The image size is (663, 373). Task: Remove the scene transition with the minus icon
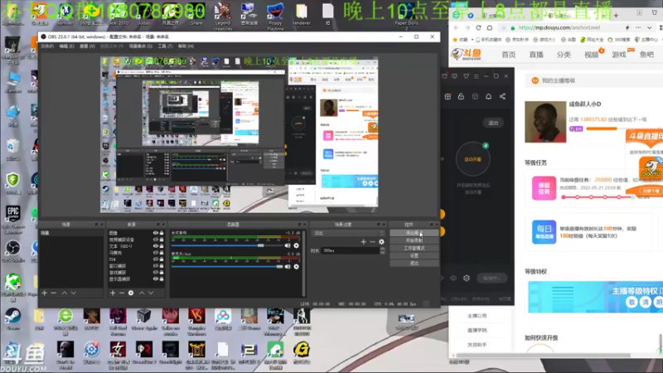(x=372, y=242)
